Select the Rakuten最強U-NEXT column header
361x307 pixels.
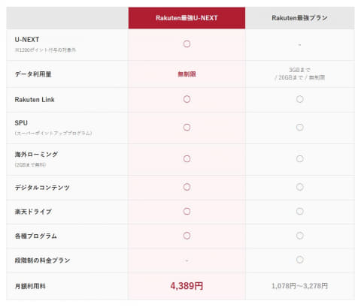pyautogui.click(x=187, y=18)
